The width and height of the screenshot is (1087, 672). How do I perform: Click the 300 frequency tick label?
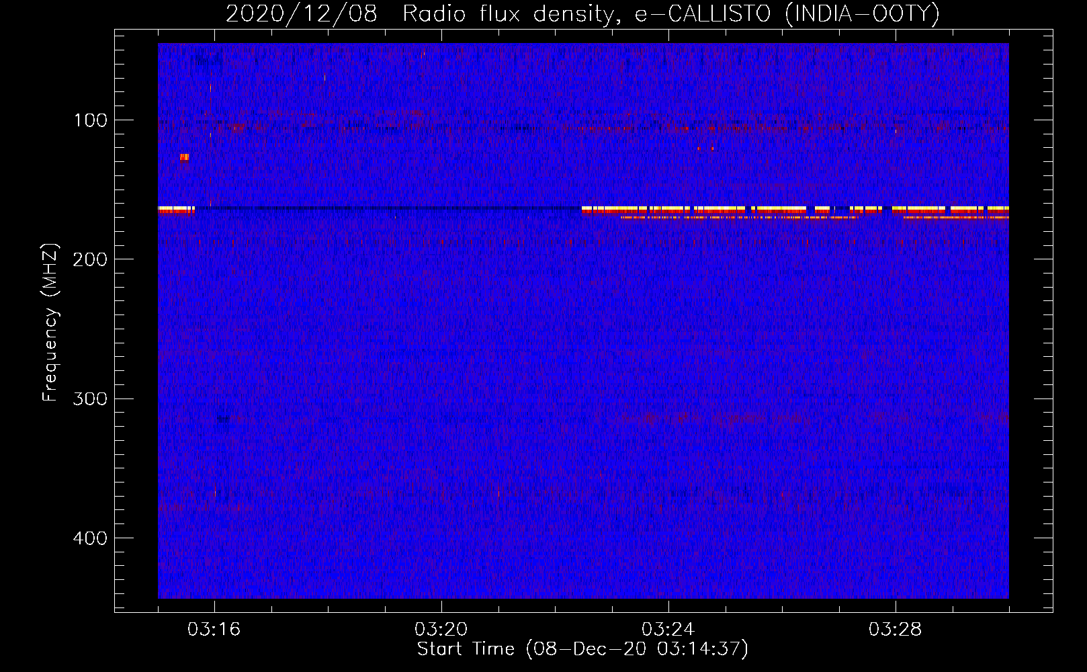(x=90, y=398)
